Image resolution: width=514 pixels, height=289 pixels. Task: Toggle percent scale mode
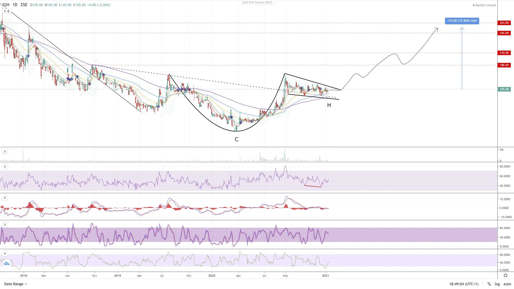click(489, 284)
